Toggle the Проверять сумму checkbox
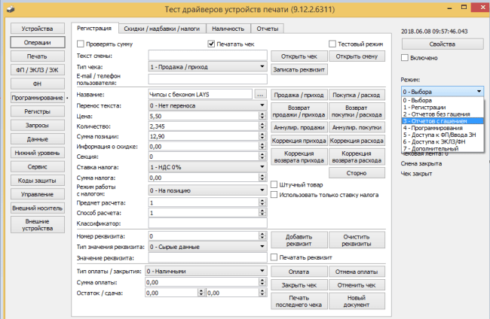Image resolution: width=490 pixels, height=319 pixels. click(x=81, y=44)
